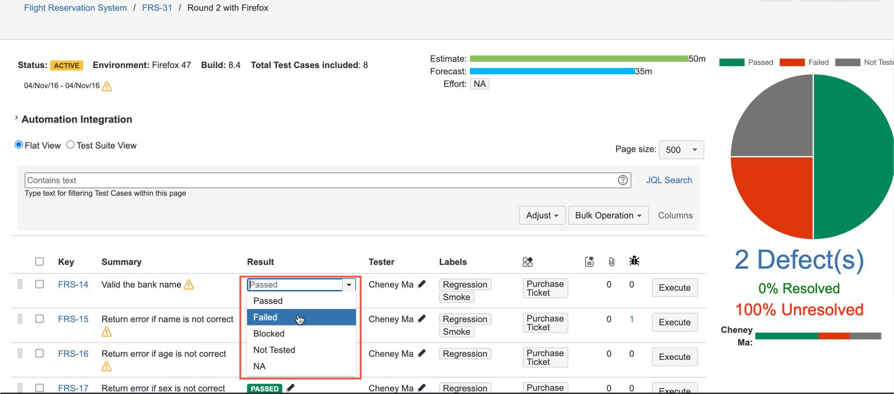Click the Result text input for FRS-14

[295, 284]
